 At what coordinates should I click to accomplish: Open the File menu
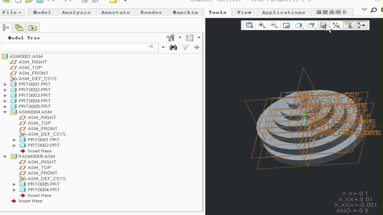(x=12, y=12)
